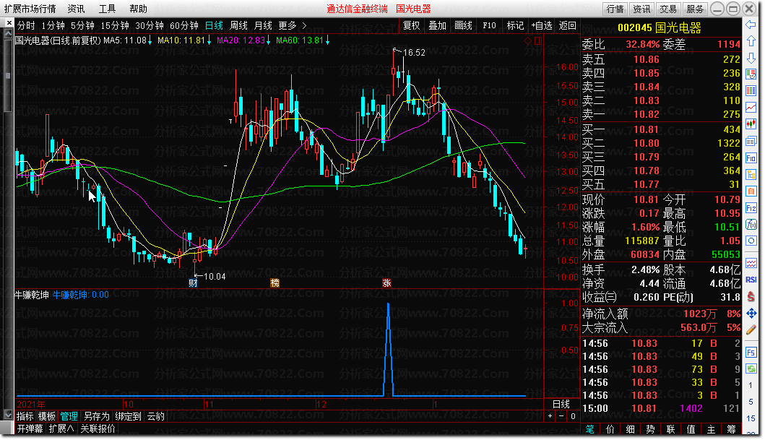Switch to the candlestick chart icon
765x440 pixels.
point(751,124)
